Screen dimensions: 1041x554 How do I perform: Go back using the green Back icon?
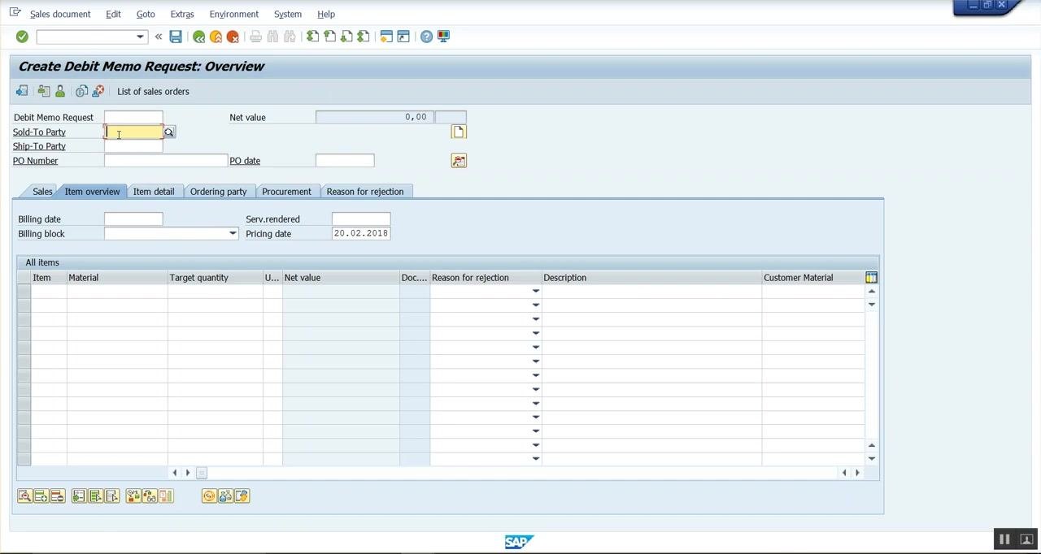click(198, 37)
